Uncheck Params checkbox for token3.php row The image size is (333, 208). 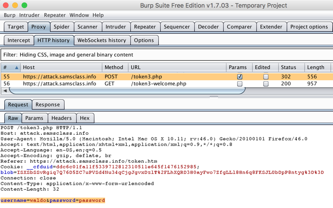pos(240,76)
